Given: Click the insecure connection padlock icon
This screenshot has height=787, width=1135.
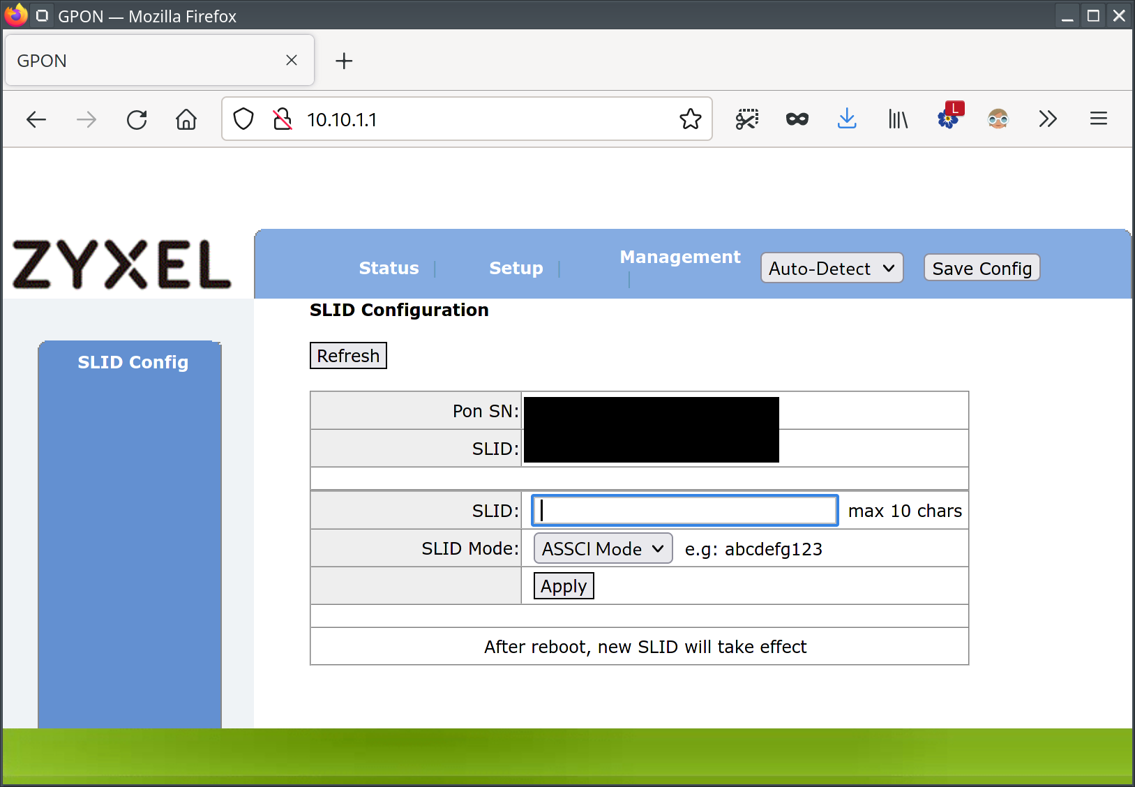Looking at the screenshot, I should [x=283, y=119].
